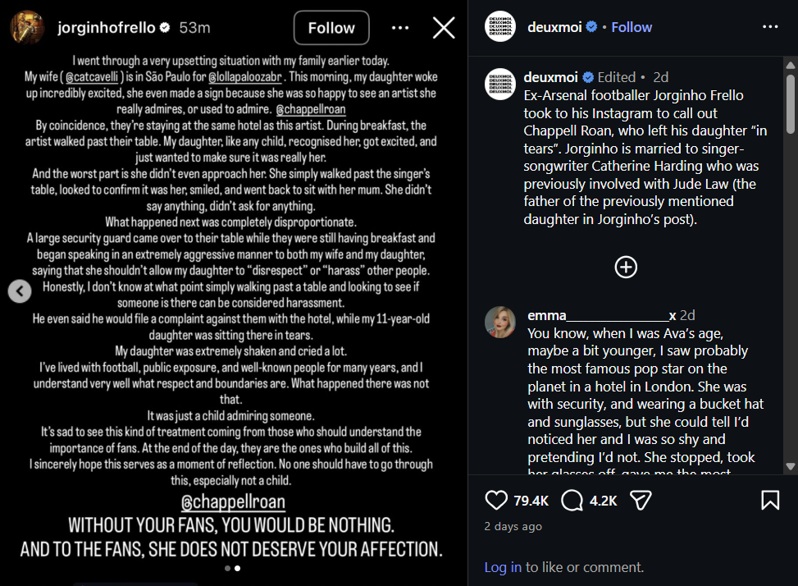Viewport: 798px width, 586px height.
Task: Open post options menu beside deuxmoi
Action: pyautogui.click(x=770, y=27)
